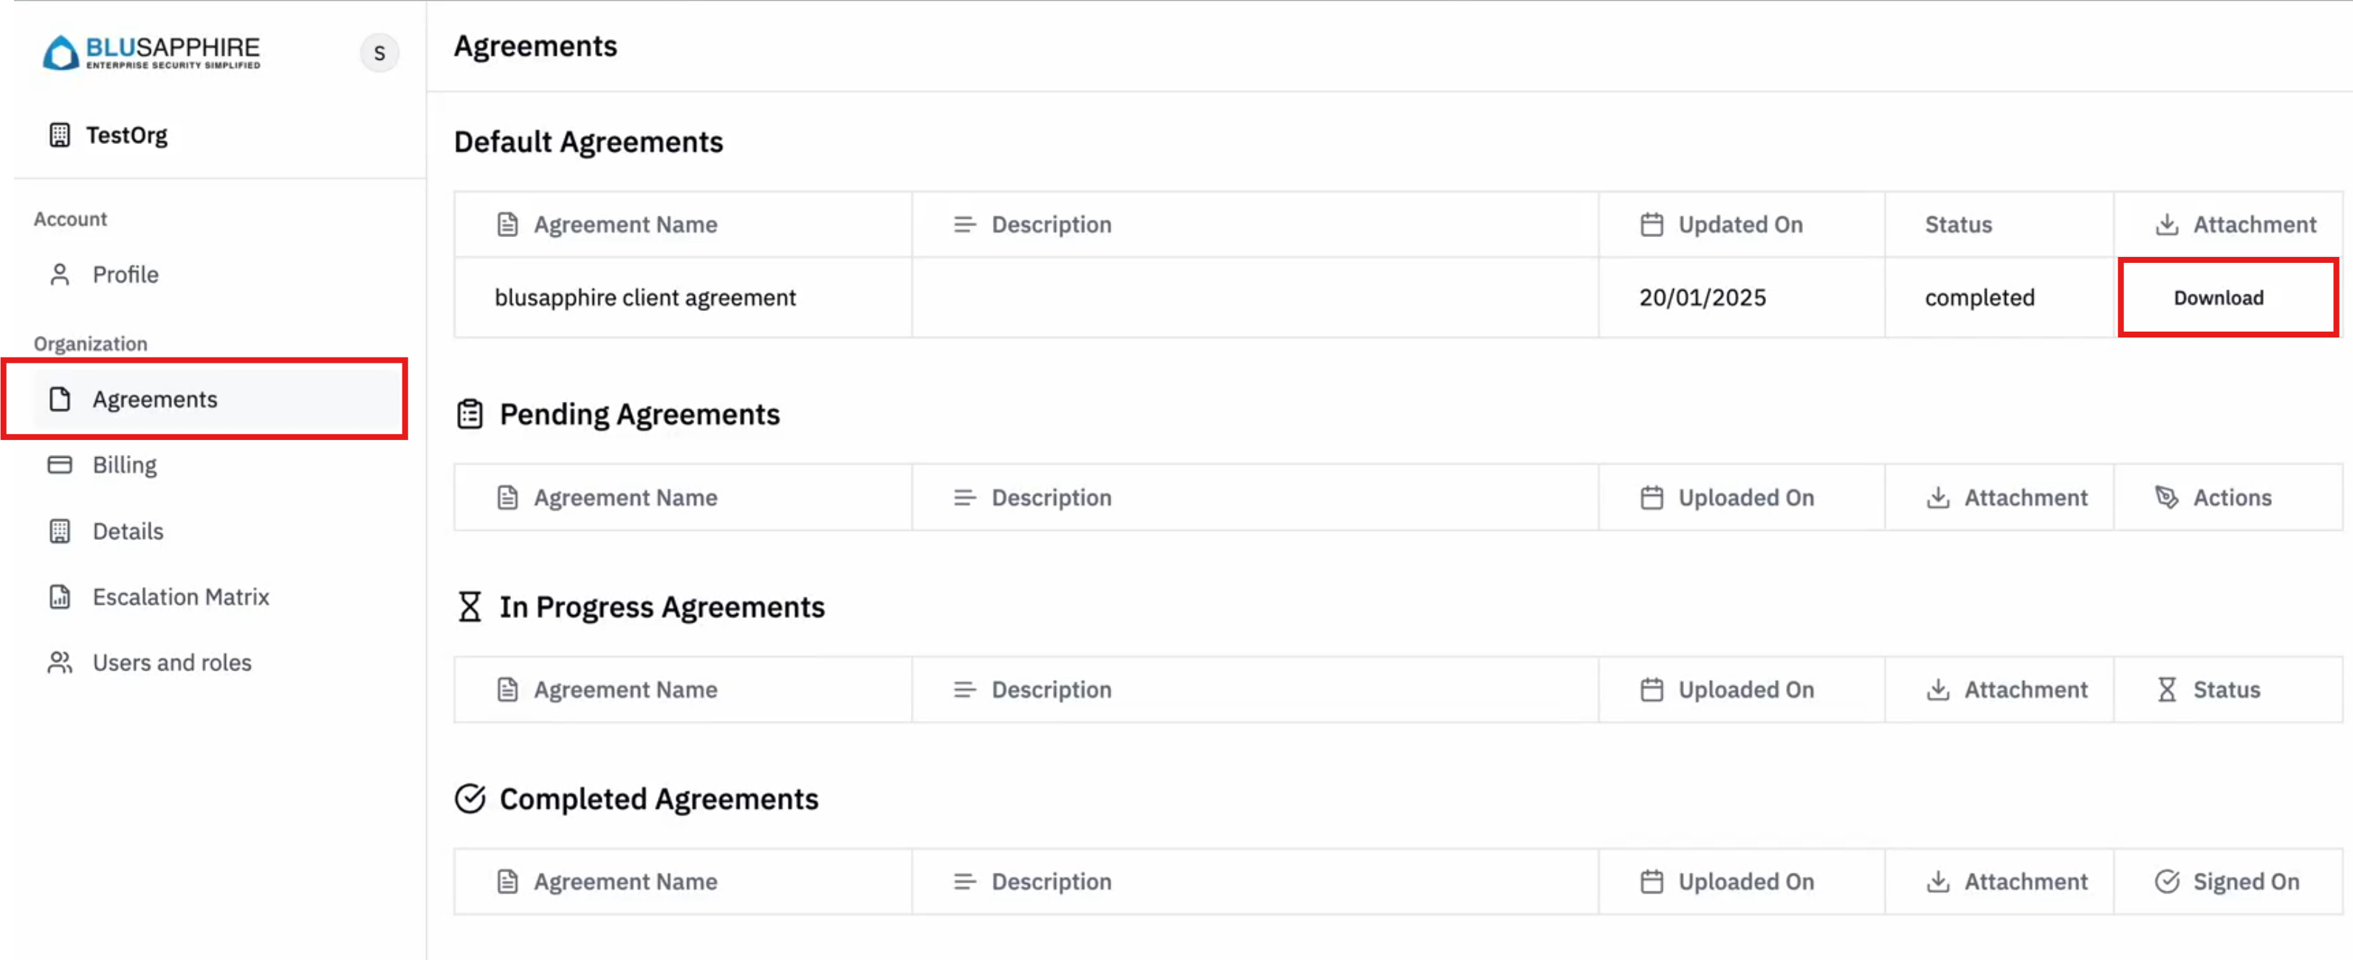Download the blusapphire client agreement
Viewport: 2353px width, 960px height.
[2218, 298]
